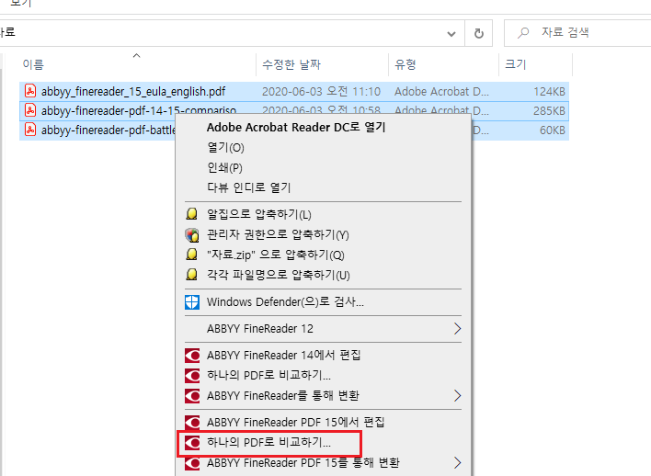
Task: Click the PDF icon of abbyy_finereader_15_eula_english.pdf
Action: coord(30,91)
